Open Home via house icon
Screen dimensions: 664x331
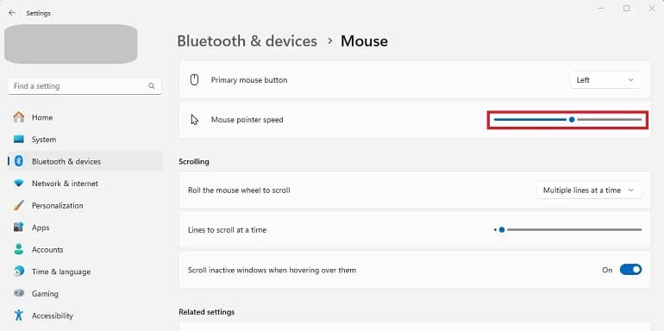[19, 117]
